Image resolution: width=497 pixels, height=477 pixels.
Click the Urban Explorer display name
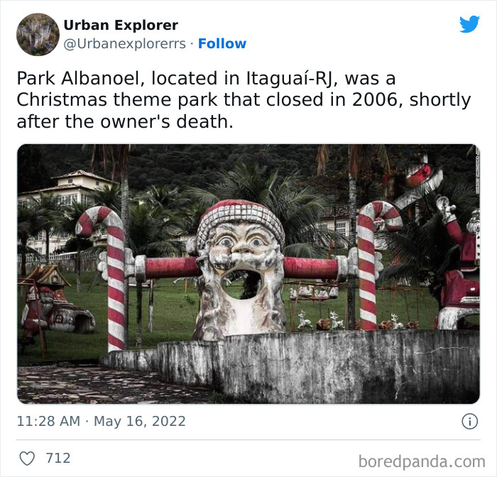pos(121,25)
